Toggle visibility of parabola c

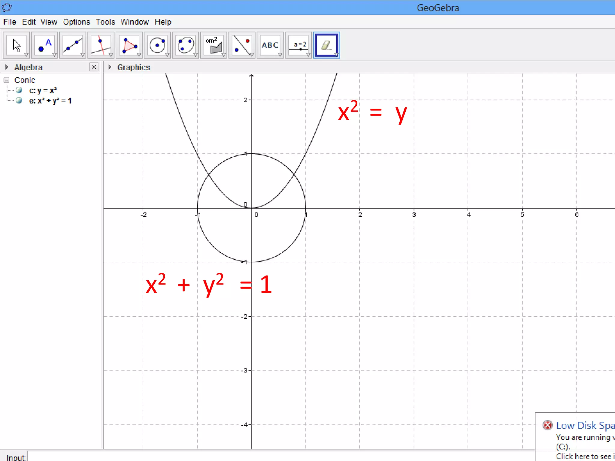pyautogui.click(x=19, y=90)
